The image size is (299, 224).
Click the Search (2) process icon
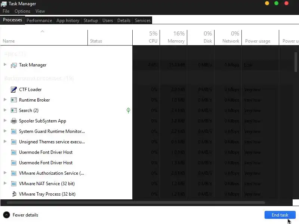14,111
